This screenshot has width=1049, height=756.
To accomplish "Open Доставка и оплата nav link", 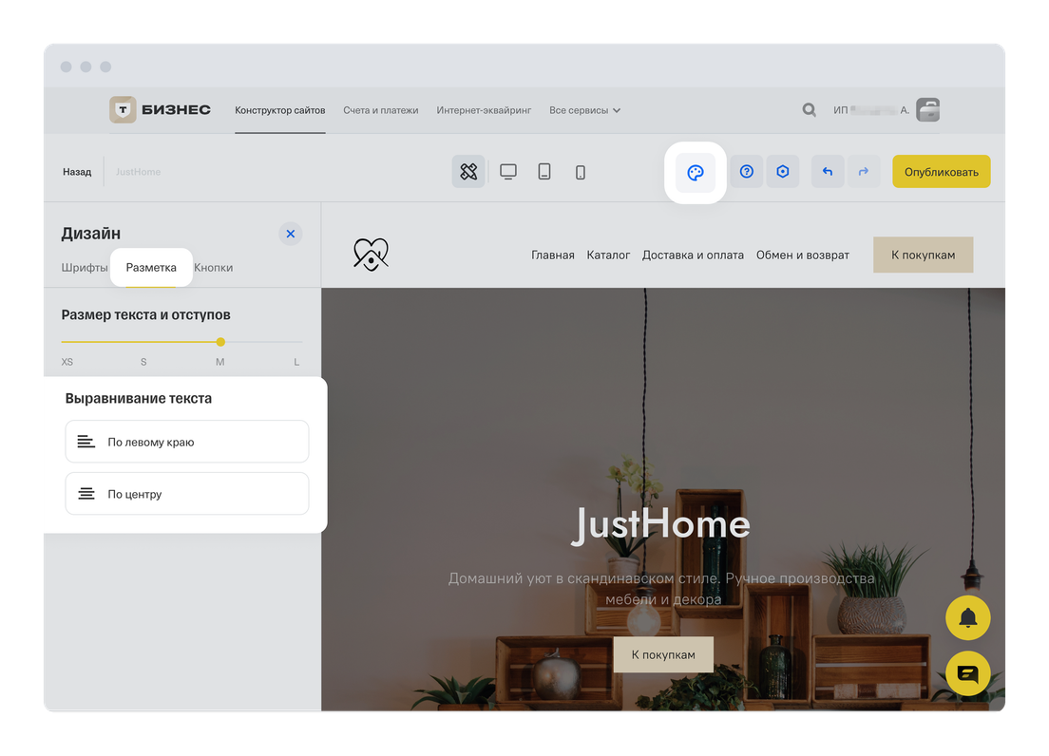I will click(x=693, y=255).
